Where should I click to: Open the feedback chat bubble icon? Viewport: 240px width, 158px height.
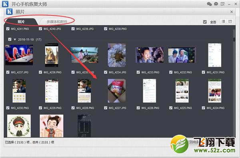pyautogui.click(x=216, y=4)
